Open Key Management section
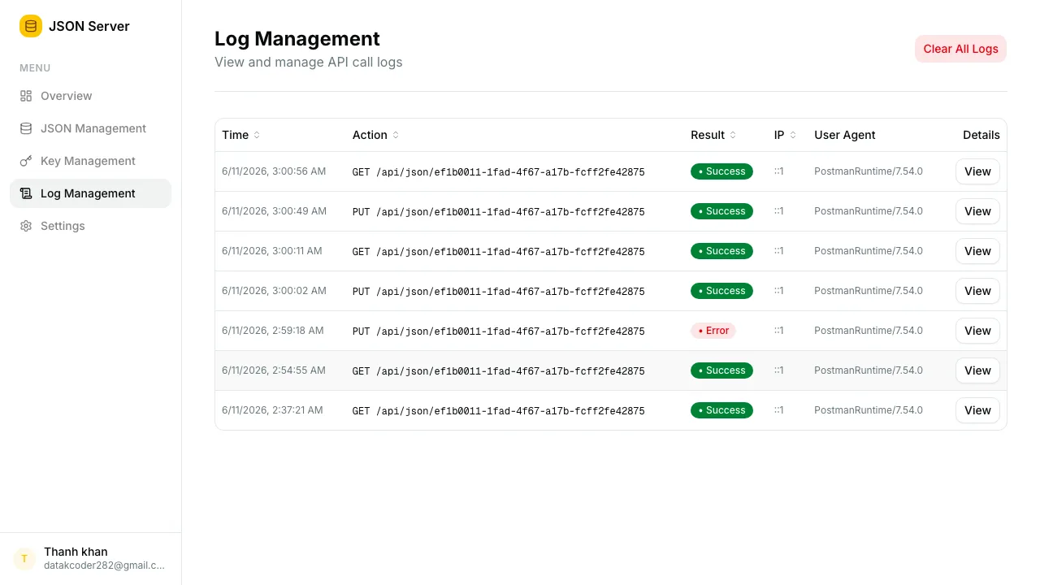The image size is (1040, 585). [x=90, y=161]
